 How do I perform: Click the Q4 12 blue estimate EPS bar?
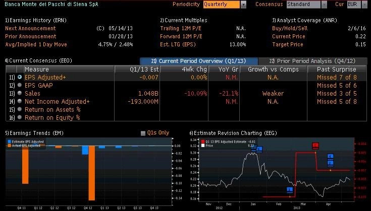point(85,150)
